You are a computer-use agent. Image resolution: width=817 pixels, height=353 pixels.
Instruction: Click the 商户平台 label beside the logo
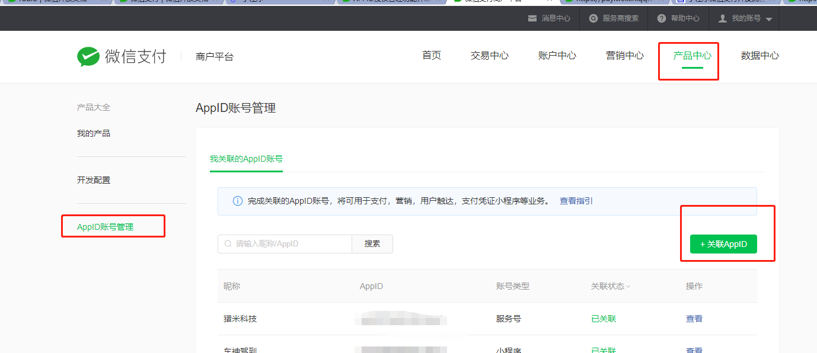point(215,57)
